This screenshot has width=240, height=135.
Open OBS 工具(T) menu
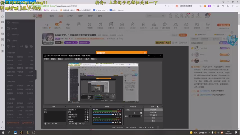87,59
